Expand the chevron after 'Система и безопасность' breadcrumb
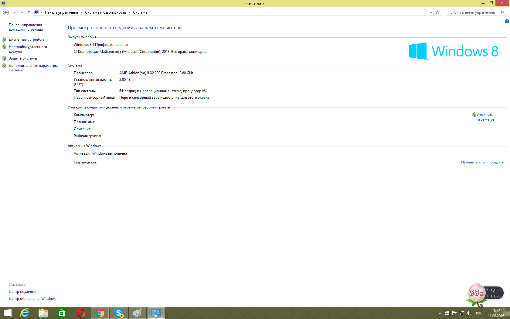510x319 pixels. [130, 12]
